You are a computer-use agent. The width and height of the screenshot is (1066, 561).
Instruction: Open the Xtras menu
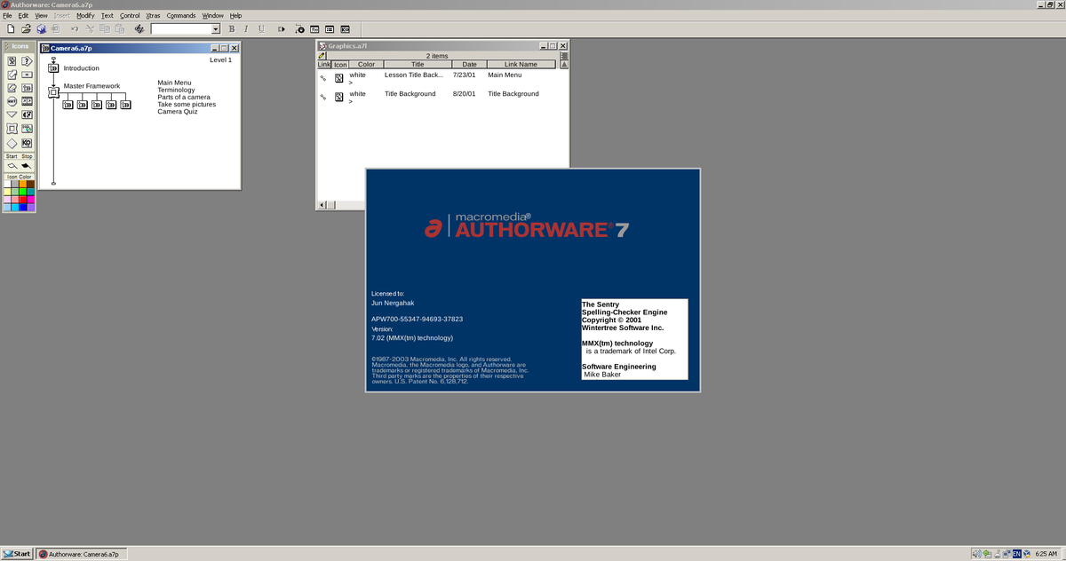point(153,15)
